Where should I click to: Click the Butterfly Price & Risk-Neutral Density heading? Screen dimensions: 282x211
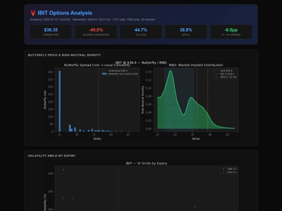pyautogui.click(x=64, y=55)
